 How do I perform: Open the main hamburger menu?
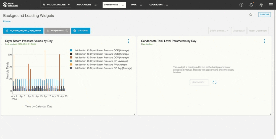pos(271,5)
